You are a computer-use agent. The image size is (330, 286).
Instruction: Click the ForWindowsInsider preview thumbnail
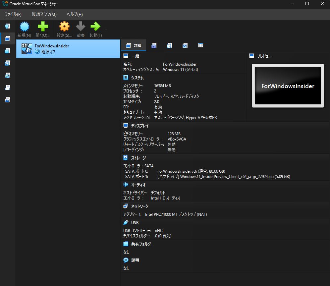coord(288,86)
